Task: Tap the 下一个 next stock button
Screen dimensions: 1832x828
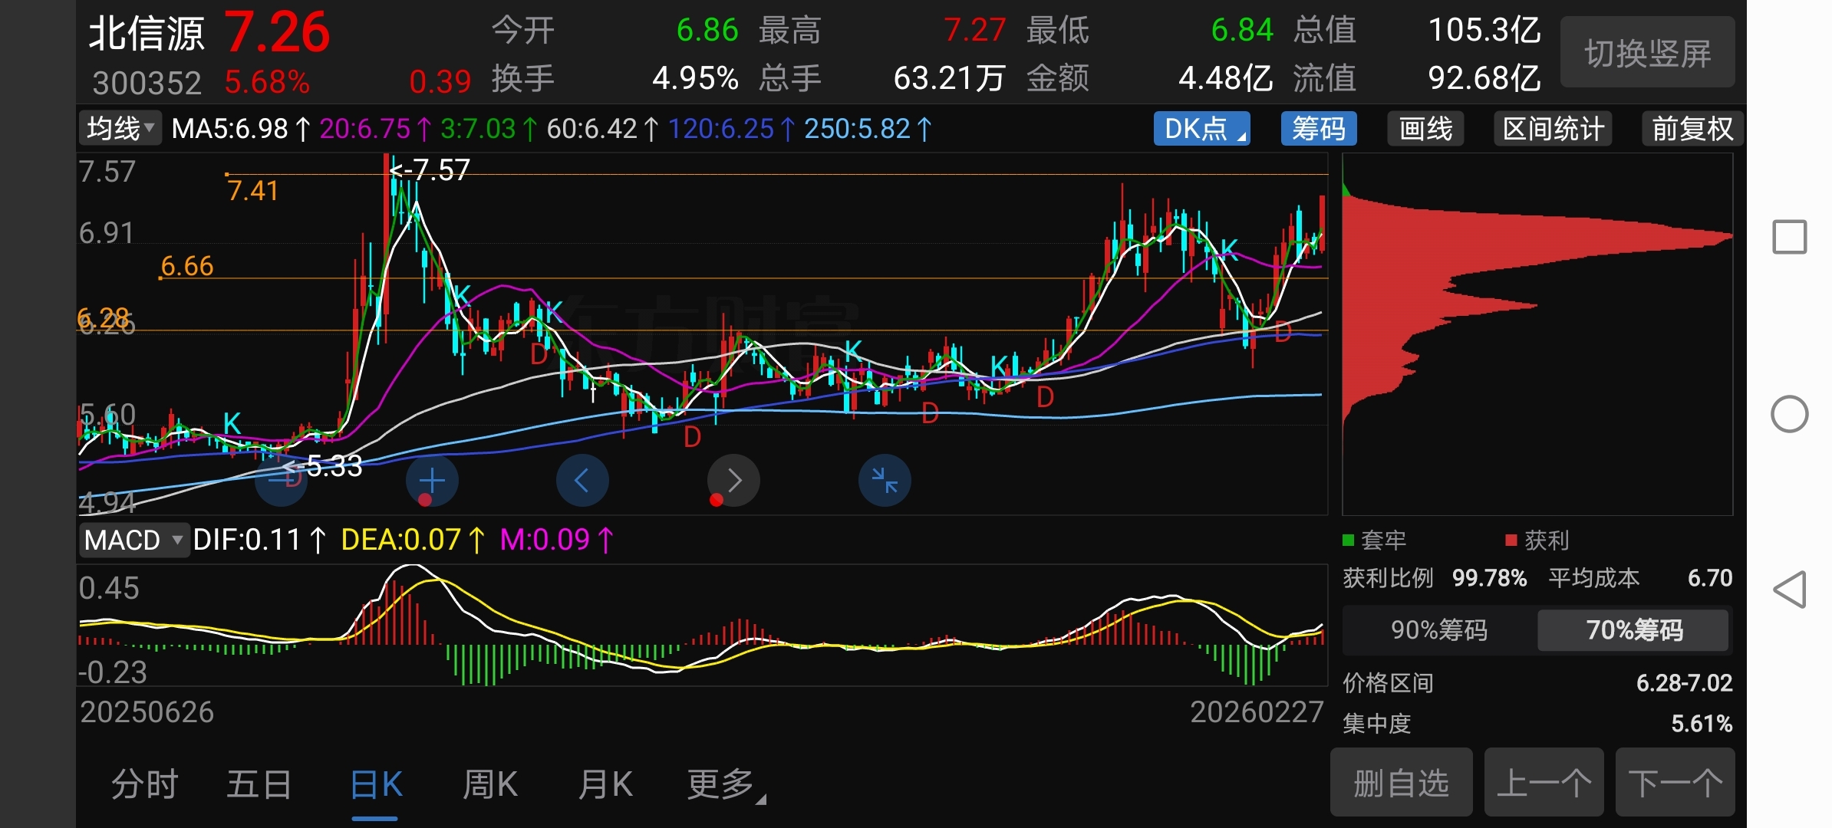Action: coord(1675,783)
